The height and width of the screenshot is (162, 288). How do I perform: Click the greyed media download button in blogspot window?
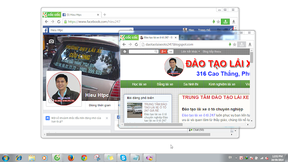(242, 45)
